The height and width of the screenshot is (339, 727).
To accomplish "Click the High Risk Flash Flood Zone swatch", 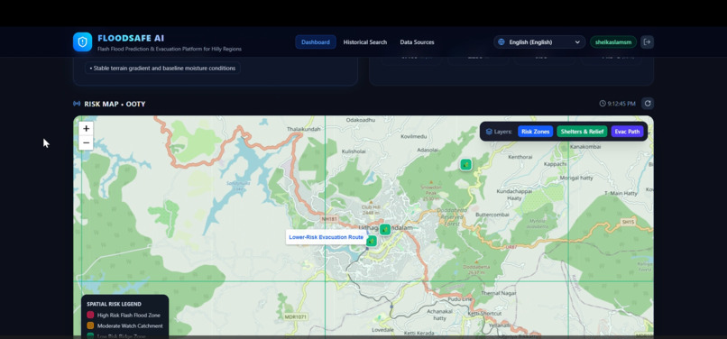I will [90, 315].
